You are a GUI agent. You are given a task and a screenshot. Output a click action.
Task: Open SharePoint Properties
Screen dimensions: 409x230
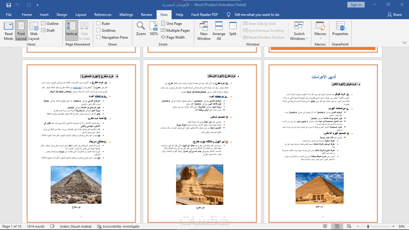340,28
